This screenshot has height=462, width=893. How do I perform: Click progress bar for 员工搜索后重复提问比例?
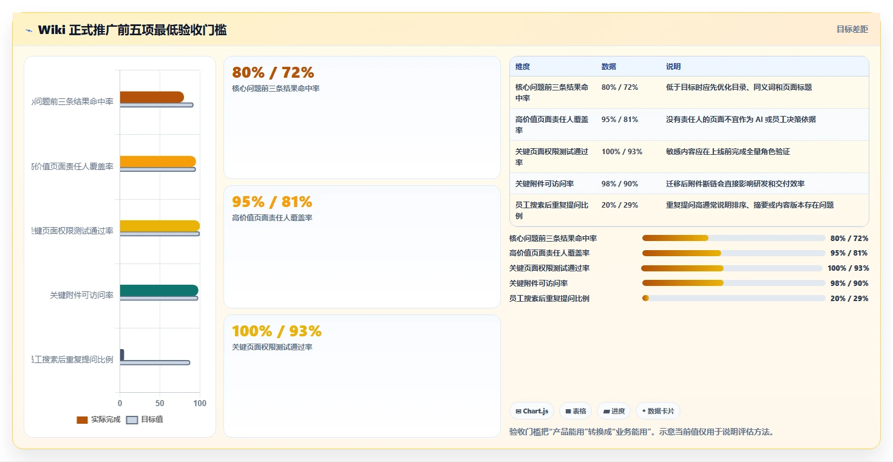733,298
